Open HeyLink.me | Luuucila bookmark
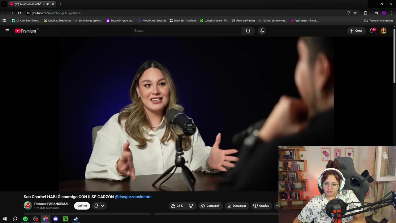Viewport: 396px width, 223px height. pyautogui.click(x=152, y=21)
